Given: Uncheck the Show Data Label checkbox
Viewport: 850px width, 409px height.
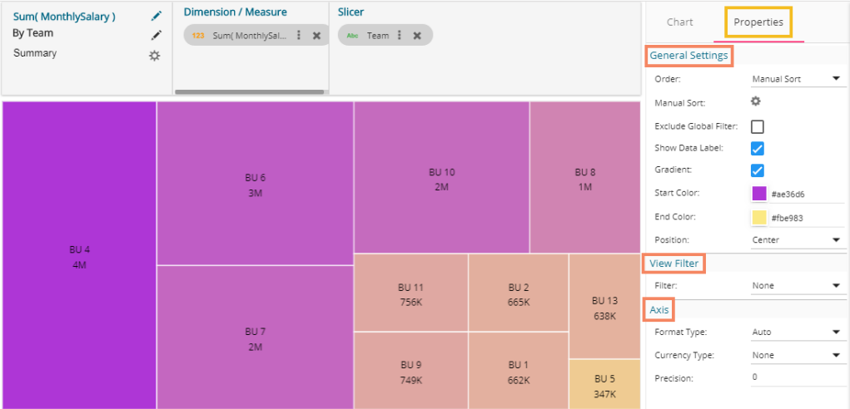Looking at the screenshot, I should [758, 149].
